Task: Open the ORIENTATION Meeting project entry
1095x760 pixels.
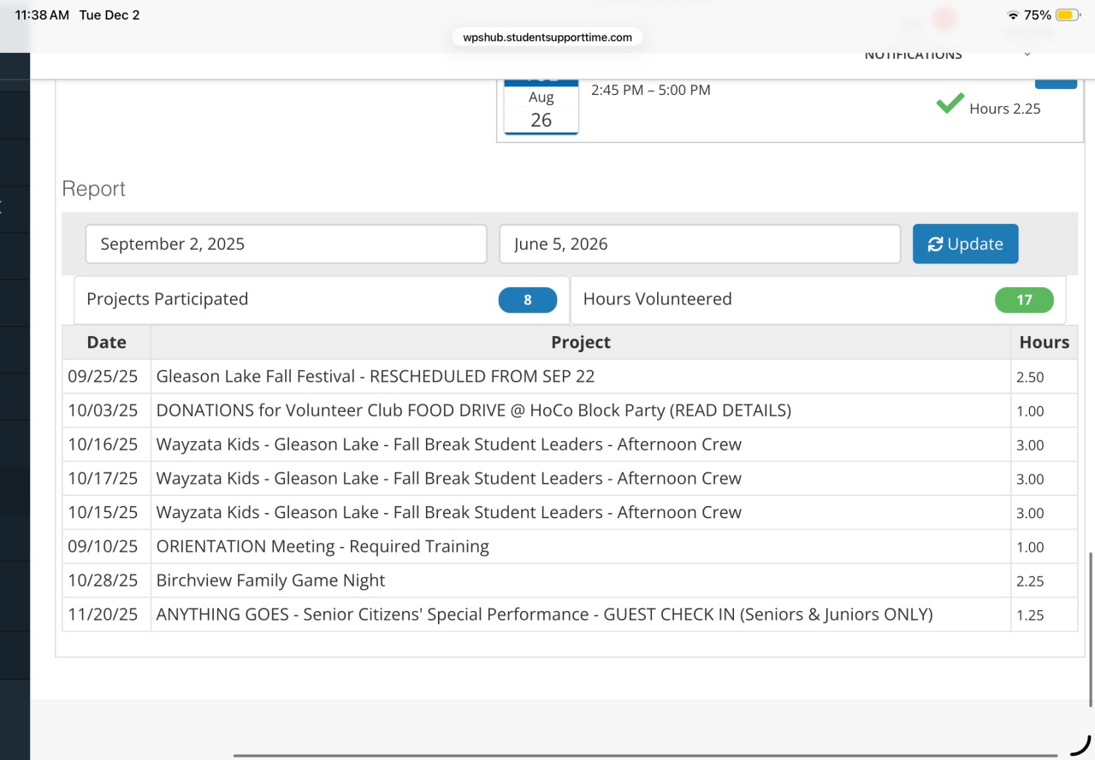Action: [x=323, y=546]
